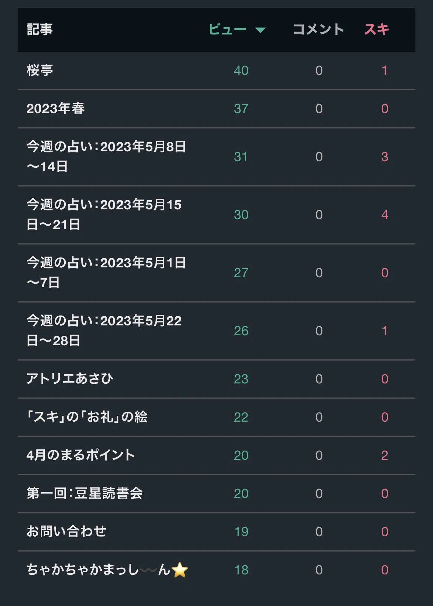Open the お問い合わせ article

point(66,531)
